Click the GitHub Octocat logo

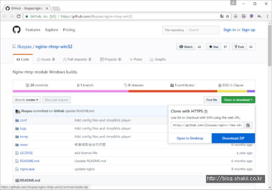[17, 30]
